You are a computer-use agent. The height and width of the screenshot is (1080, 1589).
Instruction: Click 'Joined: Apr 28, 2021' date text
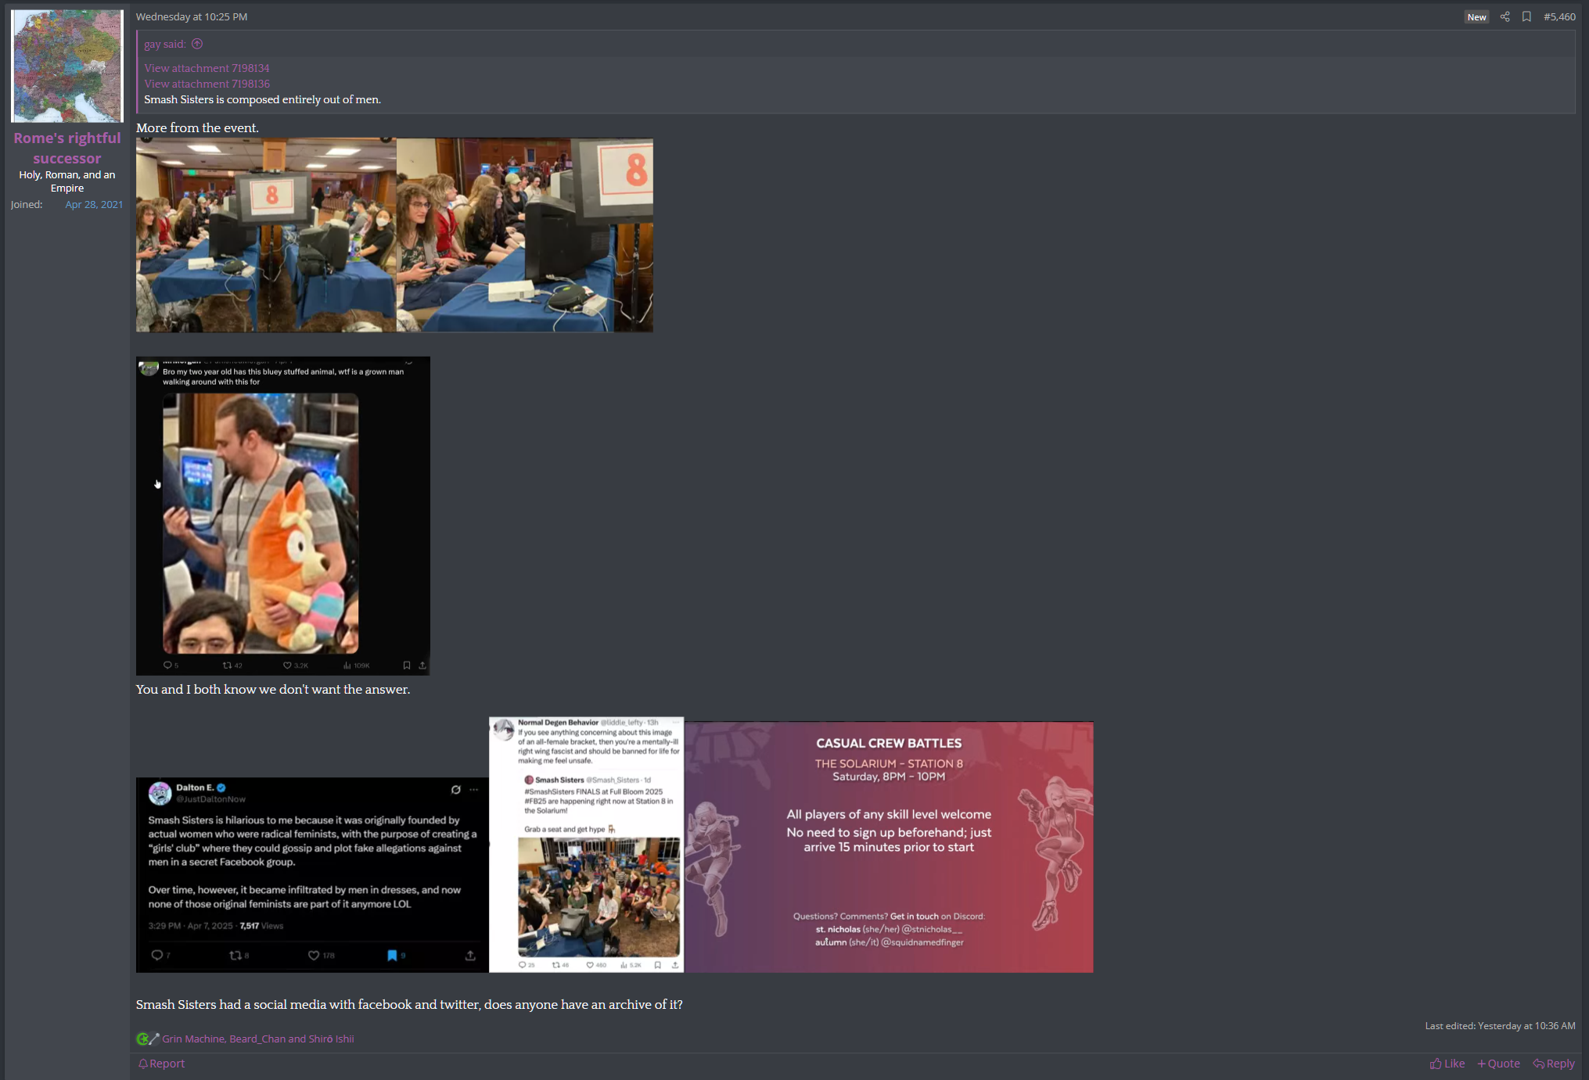coord(94,204)
